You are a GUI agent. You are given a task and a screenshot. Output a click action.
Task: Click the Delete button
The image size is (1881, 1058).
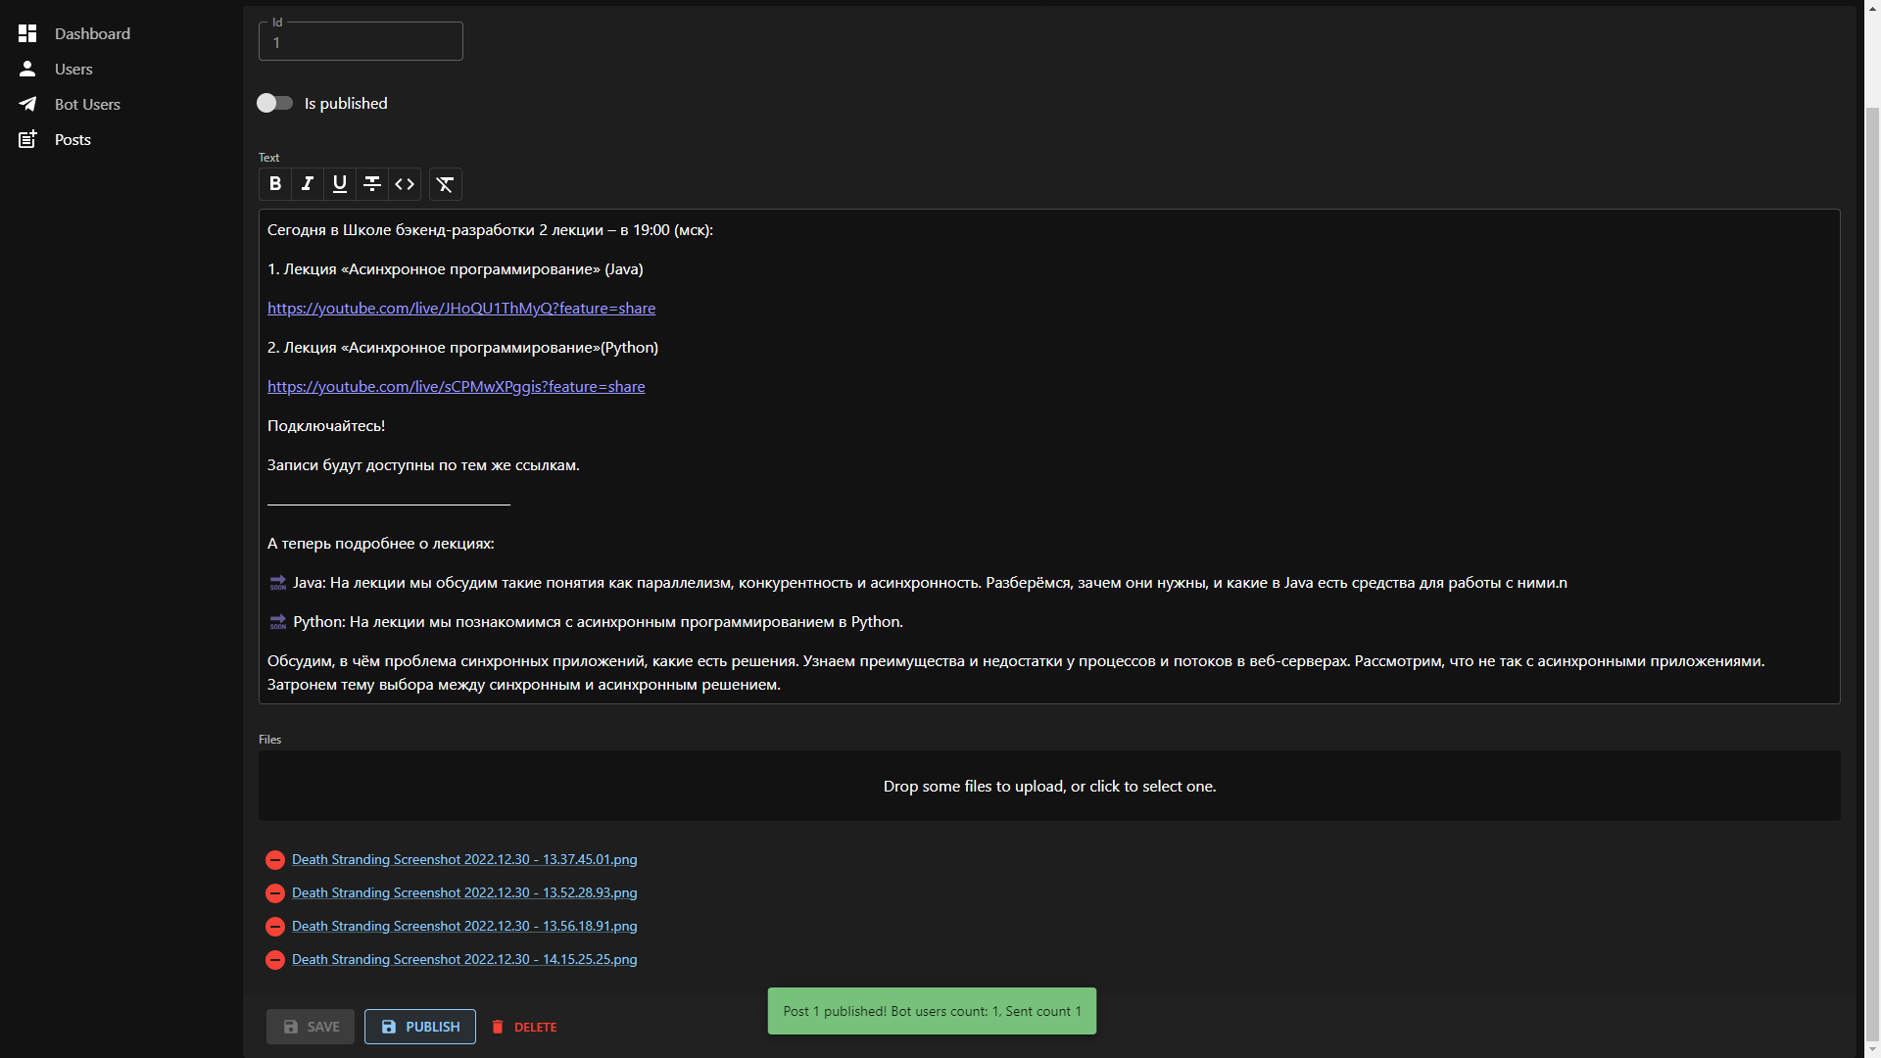click(524, 1027)
